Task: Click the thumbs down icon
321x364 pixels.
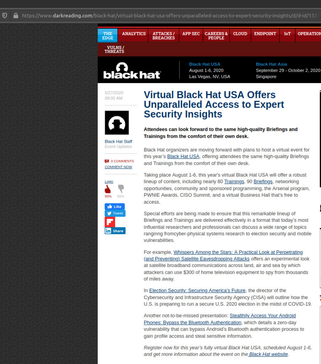Action: coord(121,189)
